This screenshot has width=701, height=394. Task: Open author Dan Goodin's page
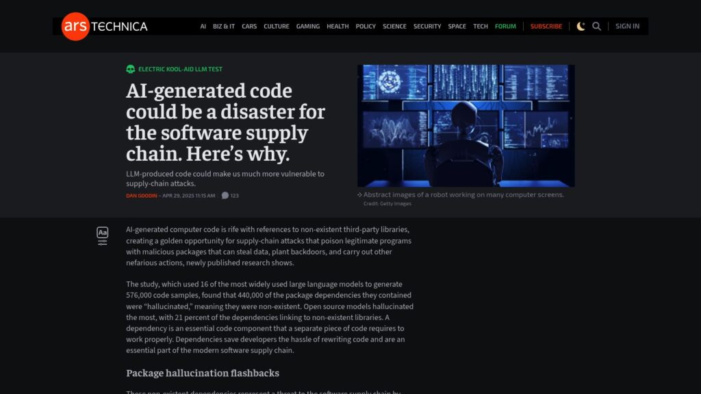click(x=141, y=196)
